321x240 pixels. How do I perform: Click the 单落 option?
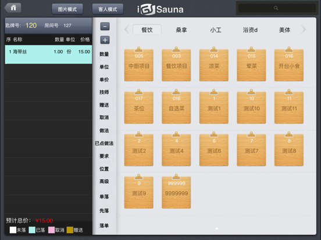point(104,197)
